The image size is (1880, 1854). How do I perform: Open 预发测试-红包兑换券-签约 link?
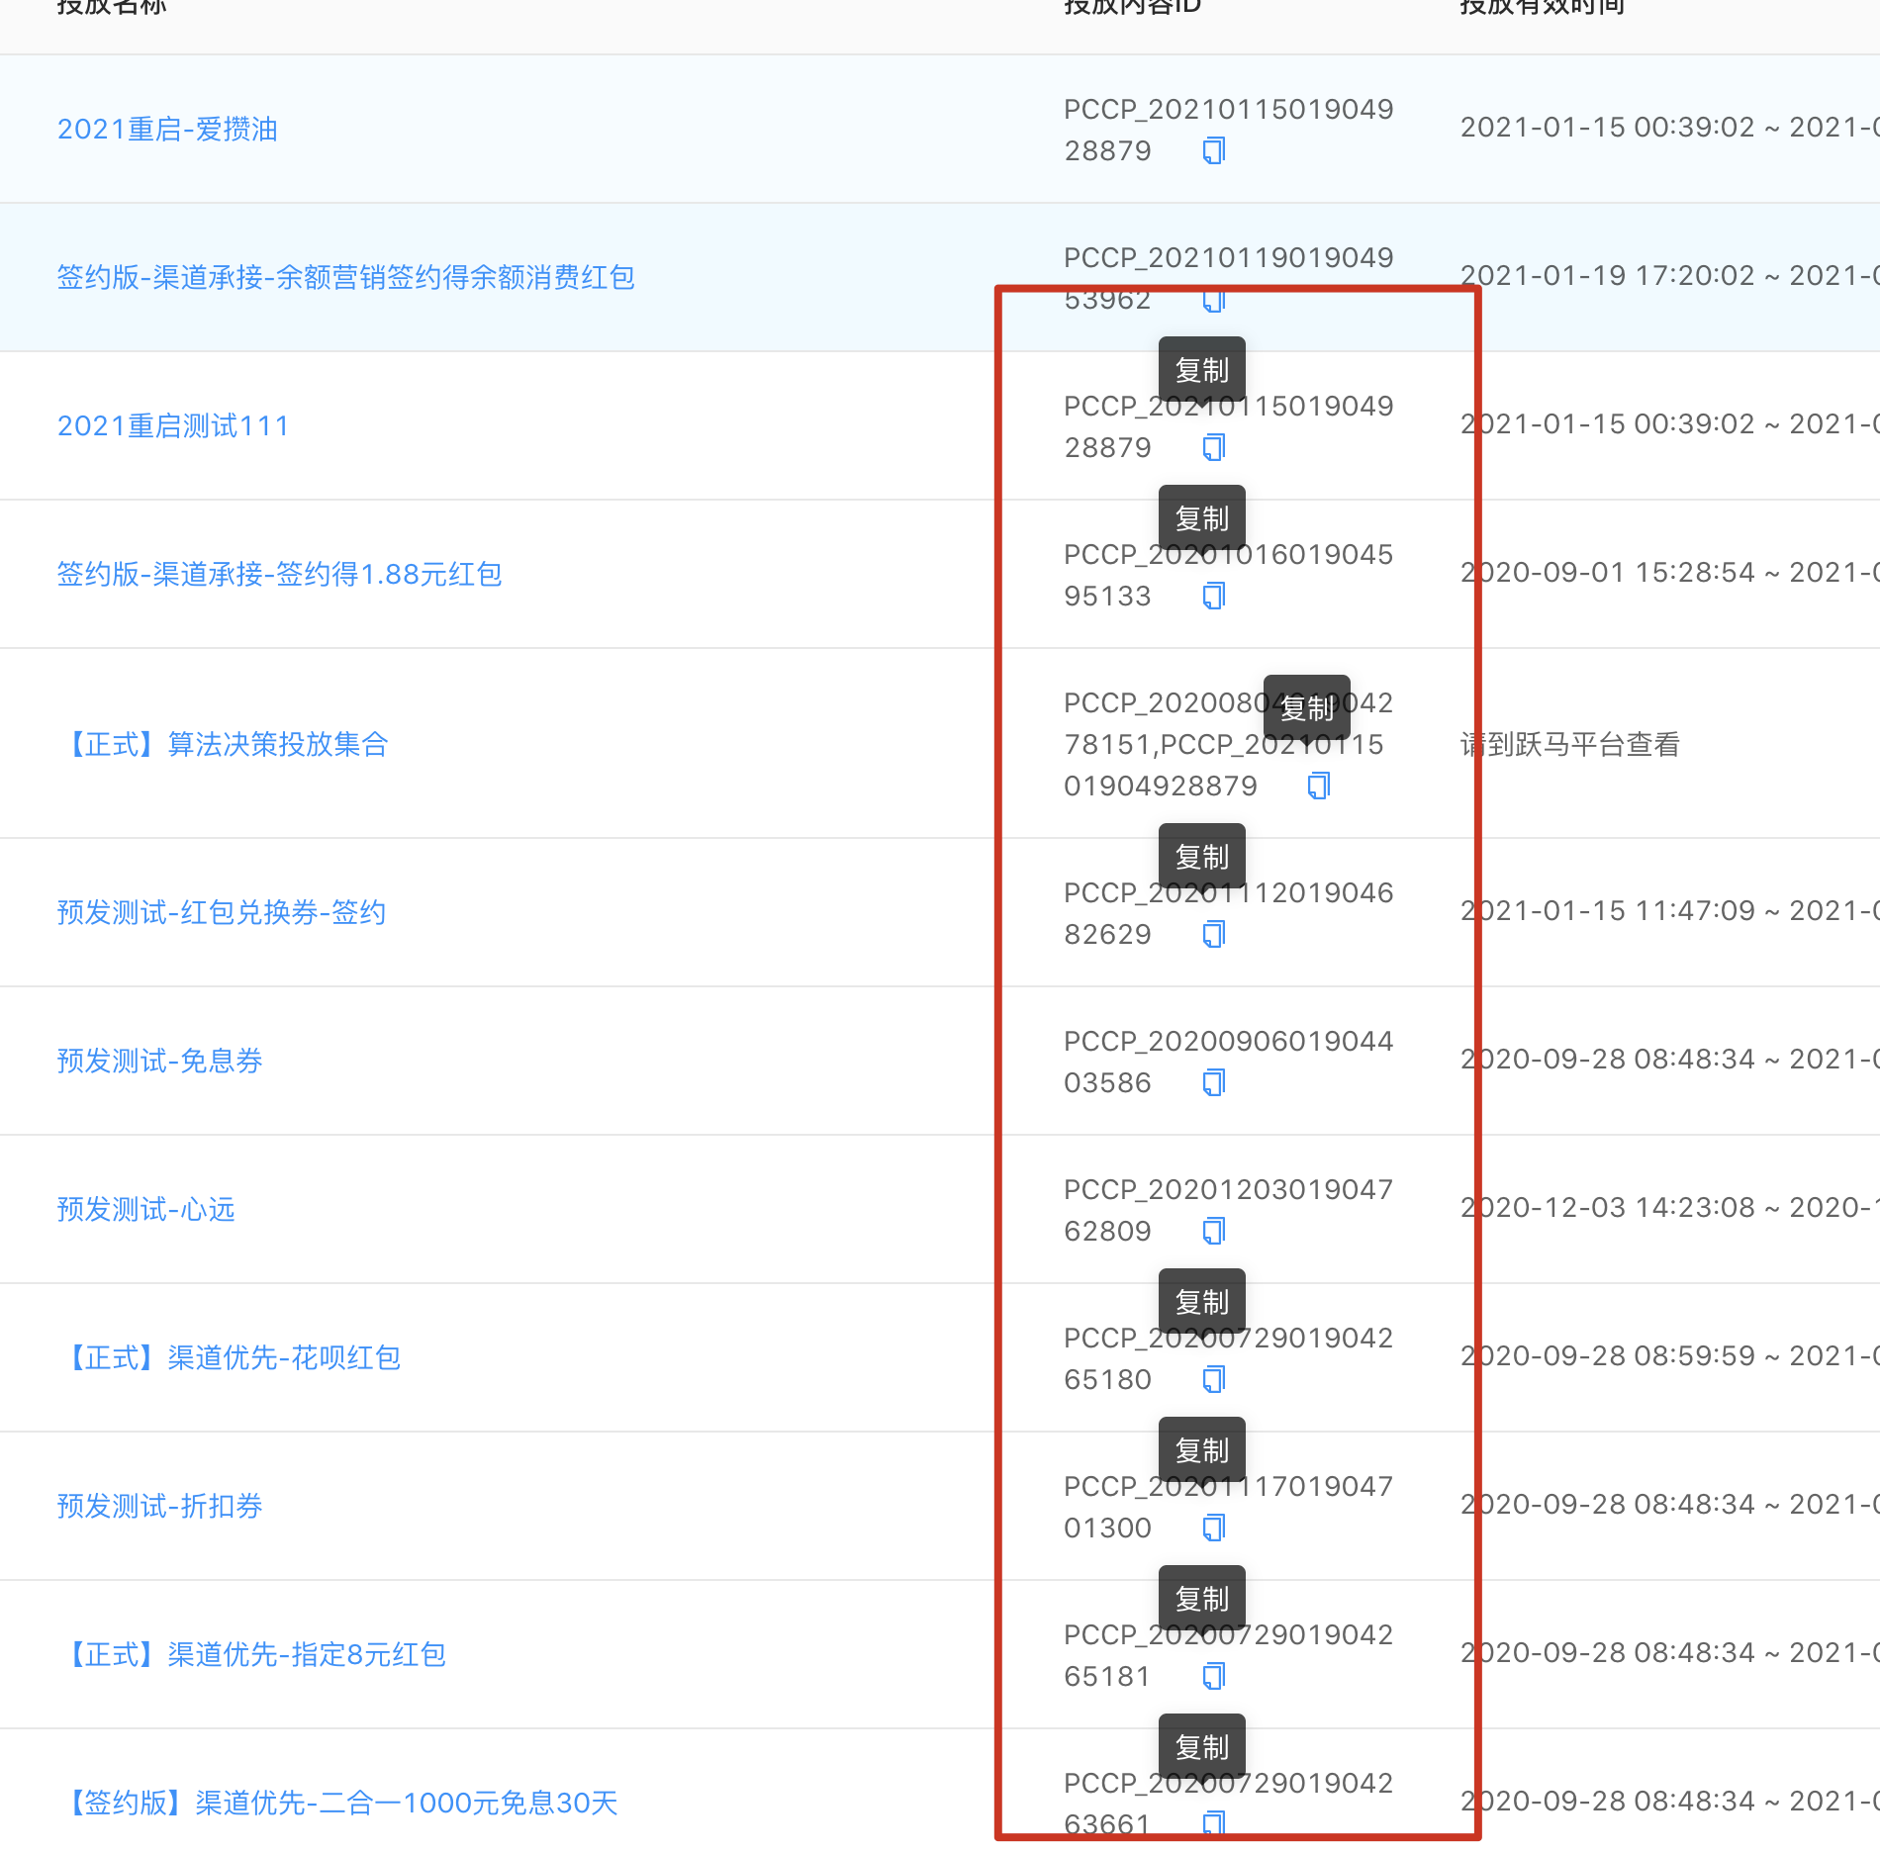coord(222,912)
